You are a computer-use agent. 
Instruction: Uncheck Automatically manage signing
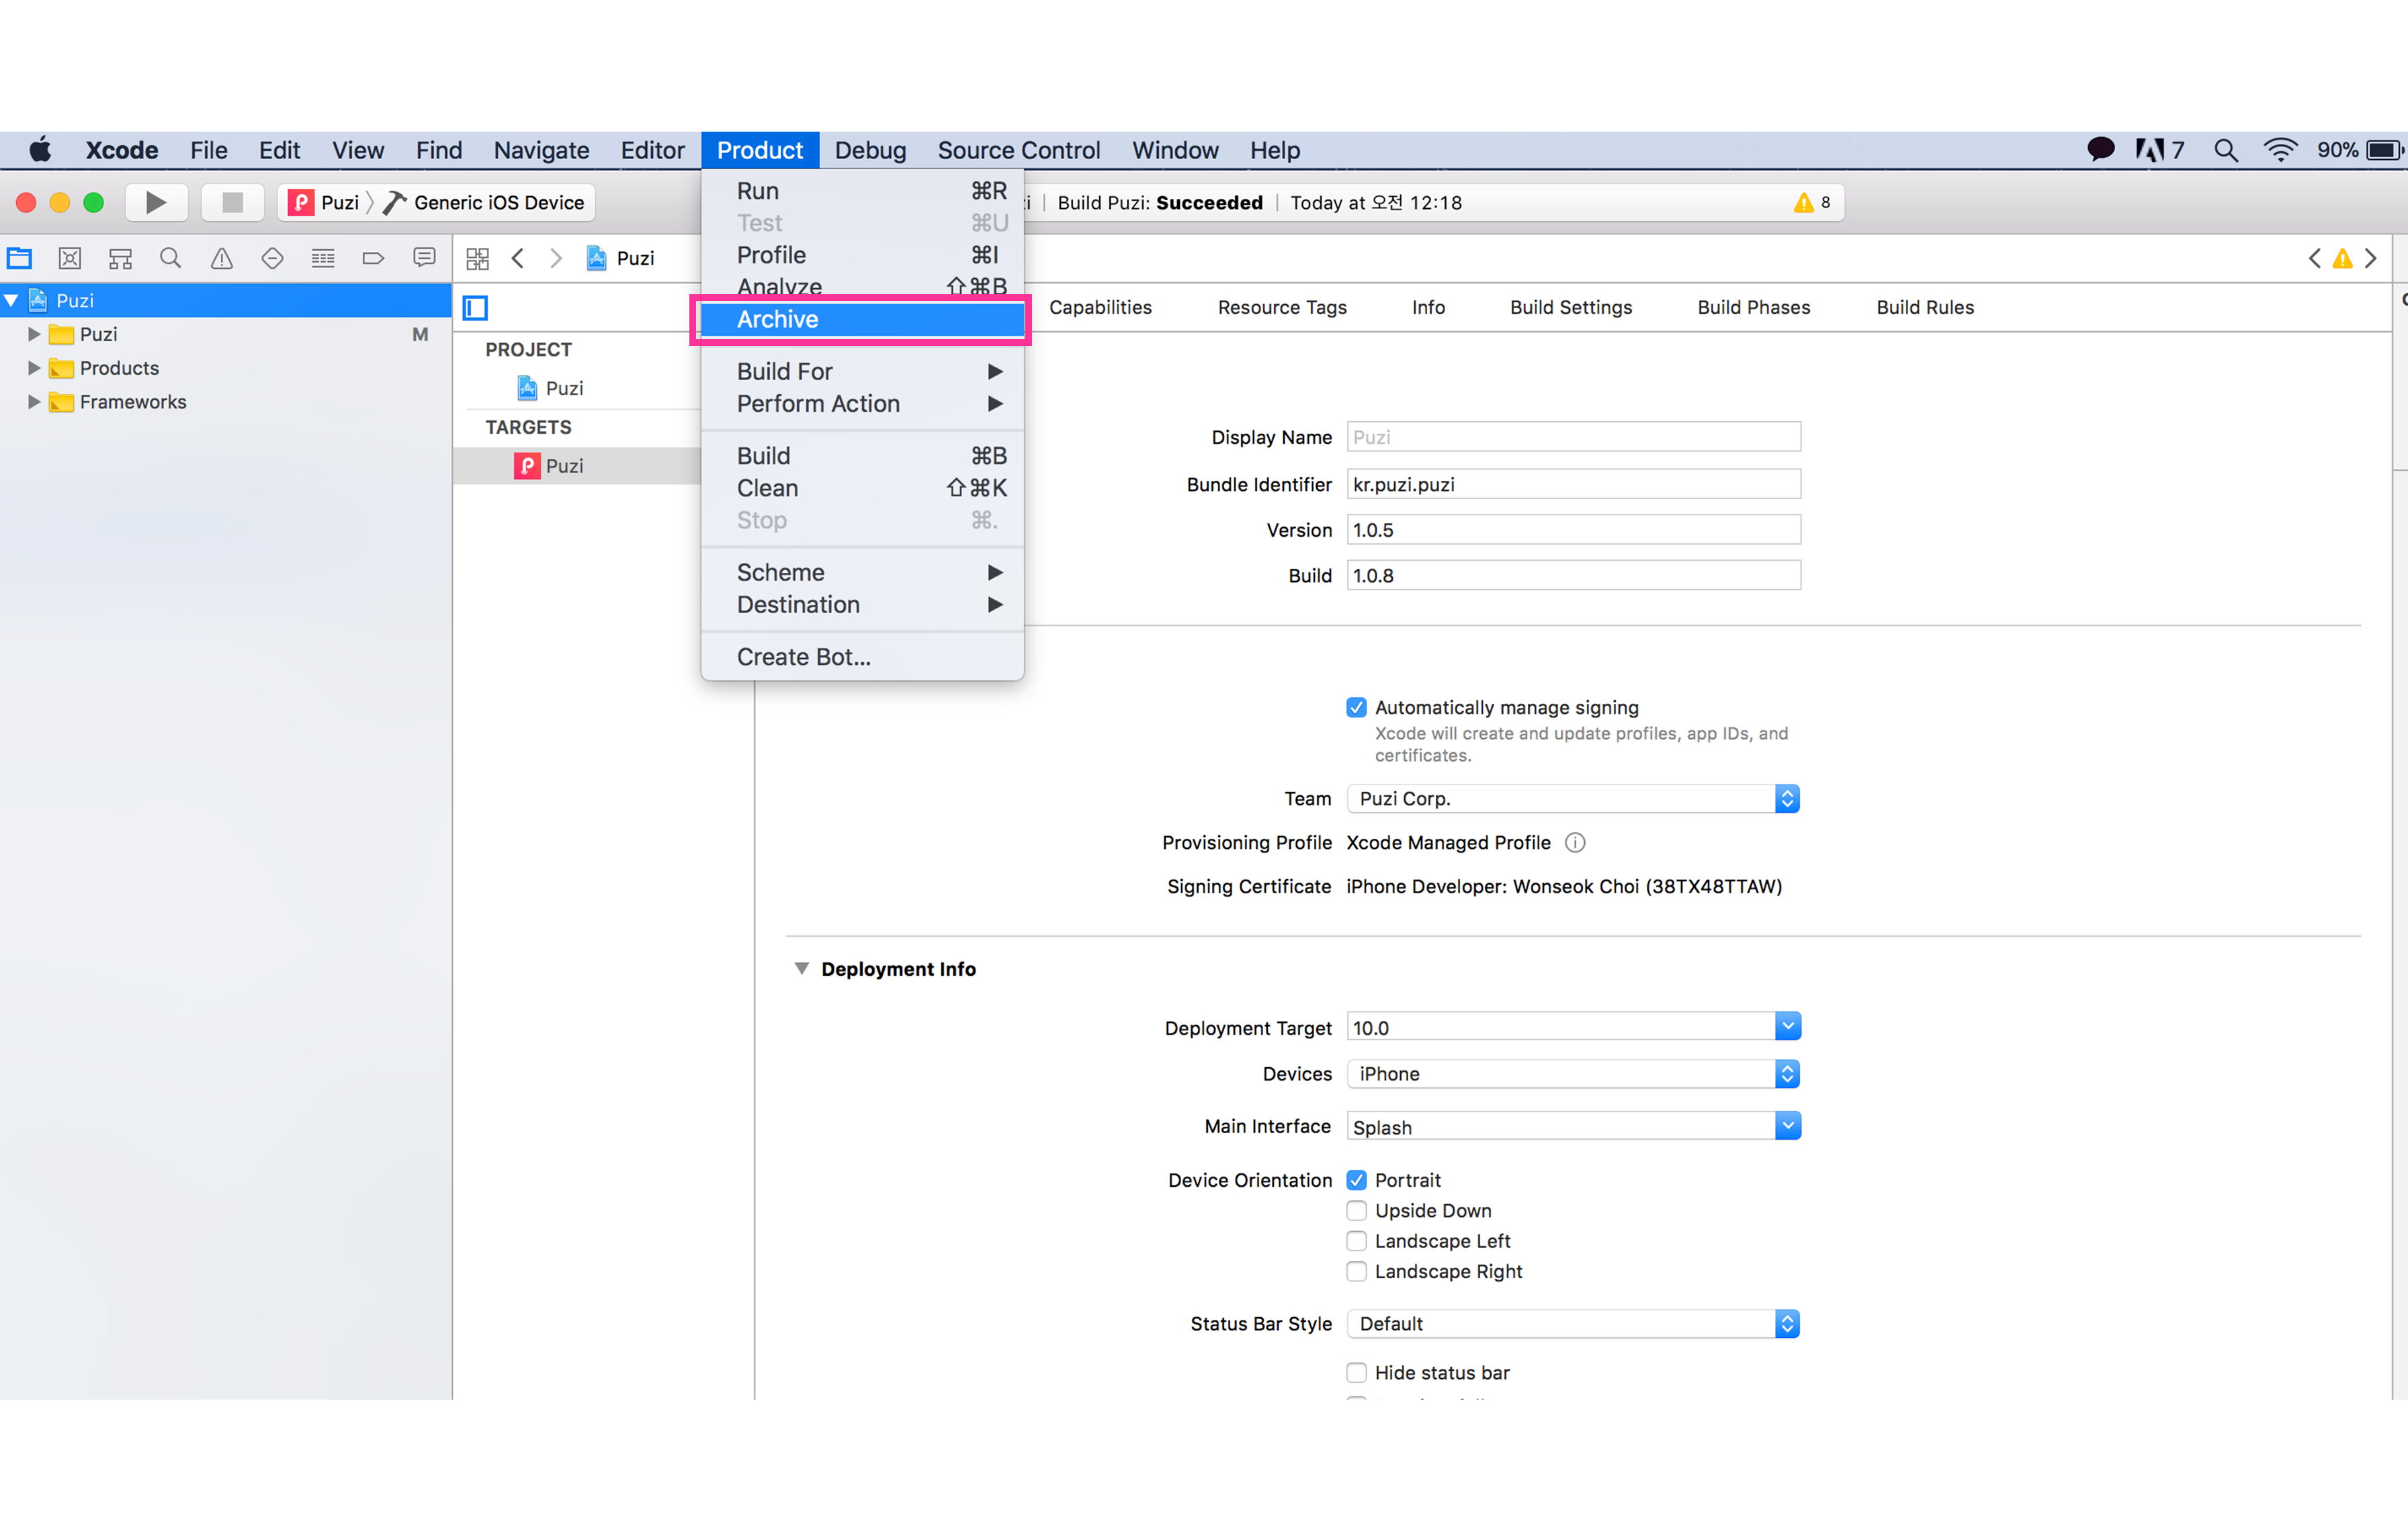1356,707
